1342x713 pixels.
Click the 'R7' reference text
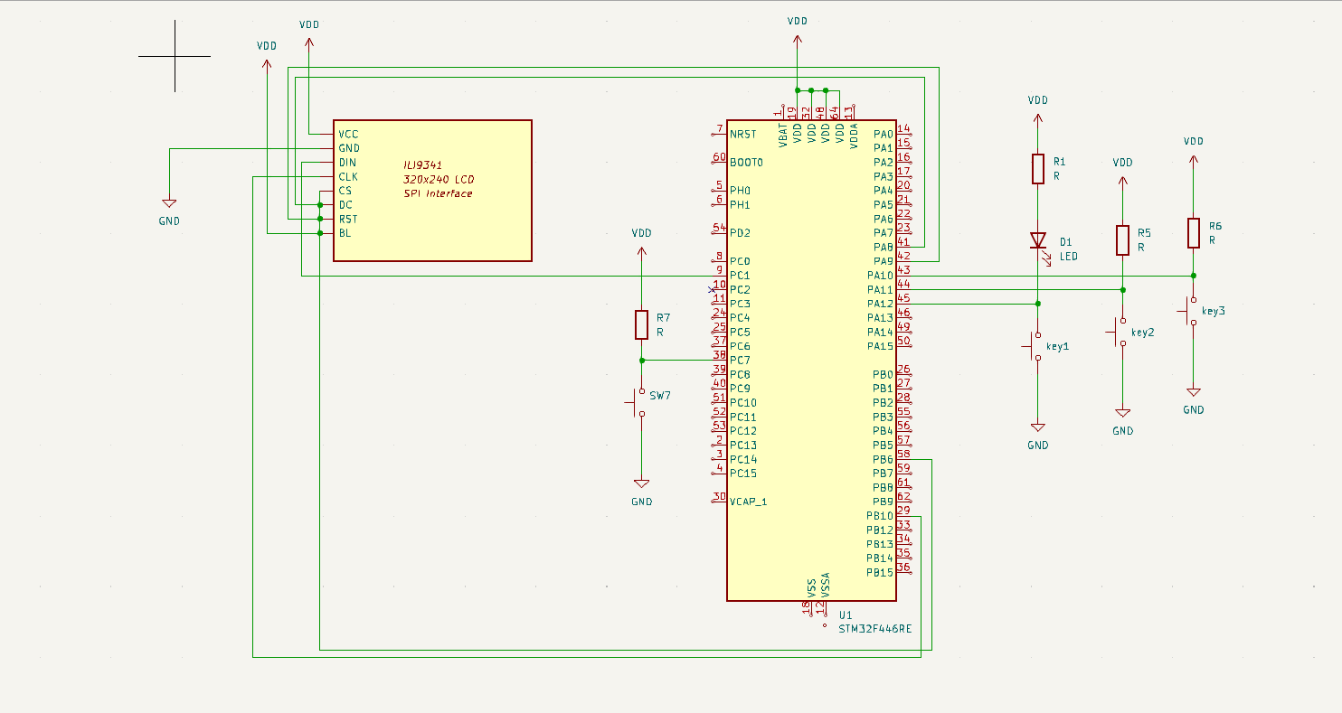click(663, 318)
